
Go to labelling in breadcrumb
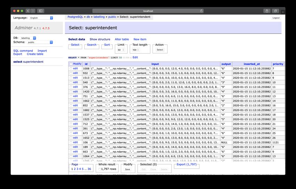click(99, 17)
